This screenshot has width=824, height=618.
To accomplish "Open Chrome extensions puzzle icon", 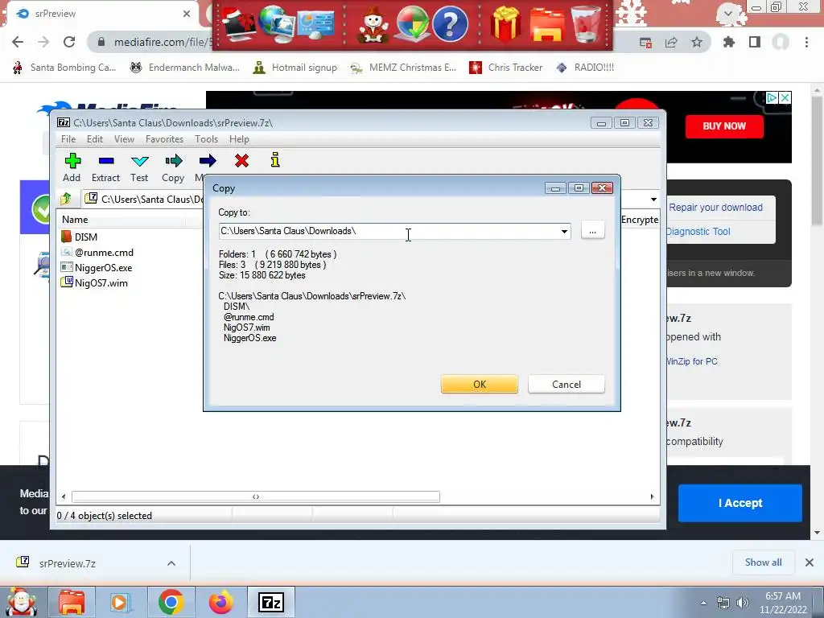I will [729, 42].
